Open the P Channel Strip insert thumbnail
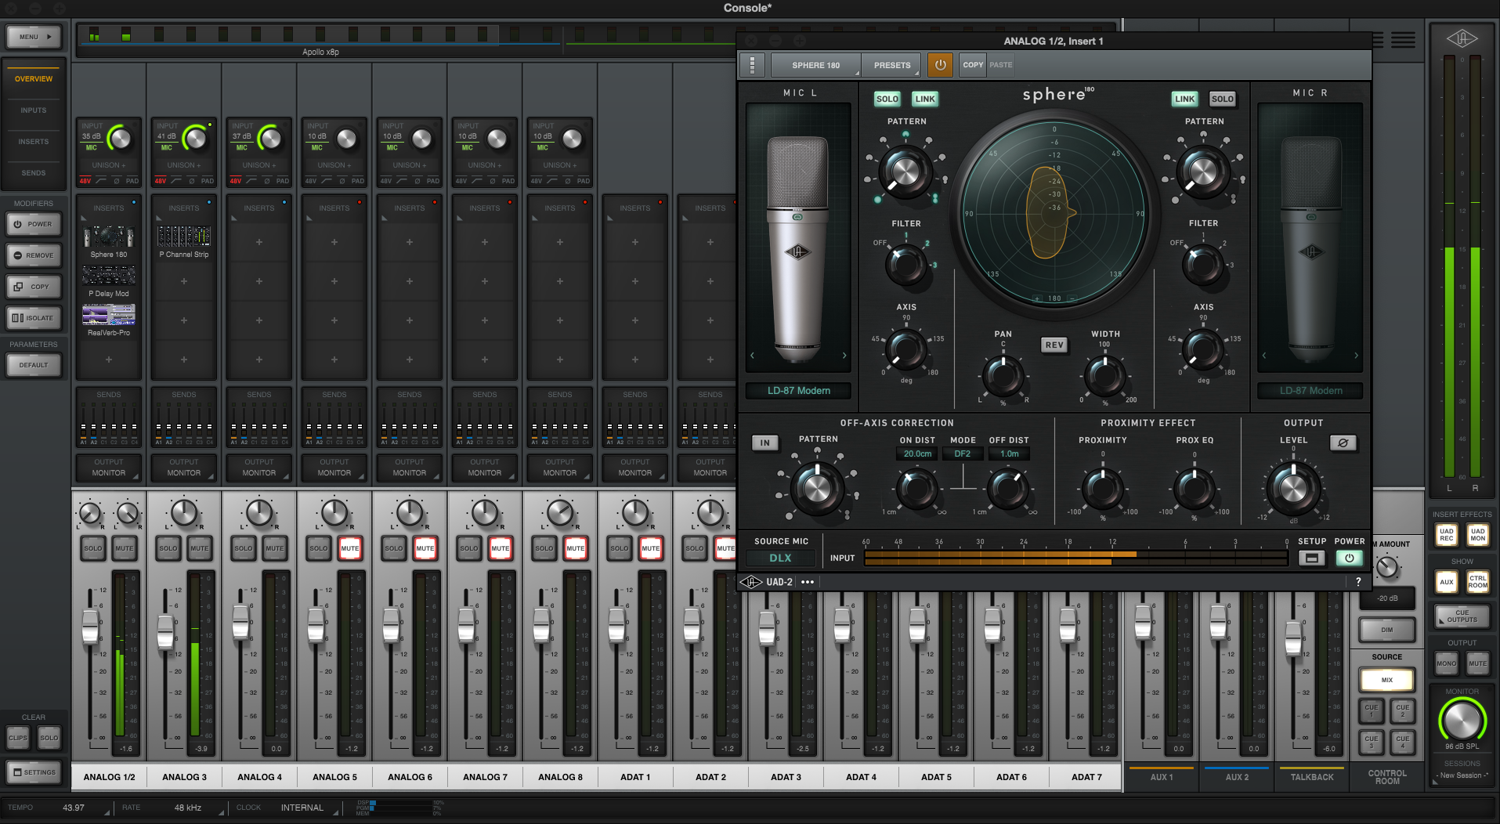Screen dimensions: 1500x824 coord(184,236)
